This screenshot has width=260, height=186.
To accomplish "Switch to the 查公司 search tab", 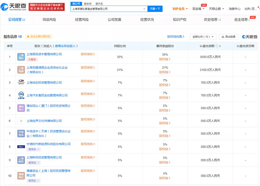I will tap(76, 4).
